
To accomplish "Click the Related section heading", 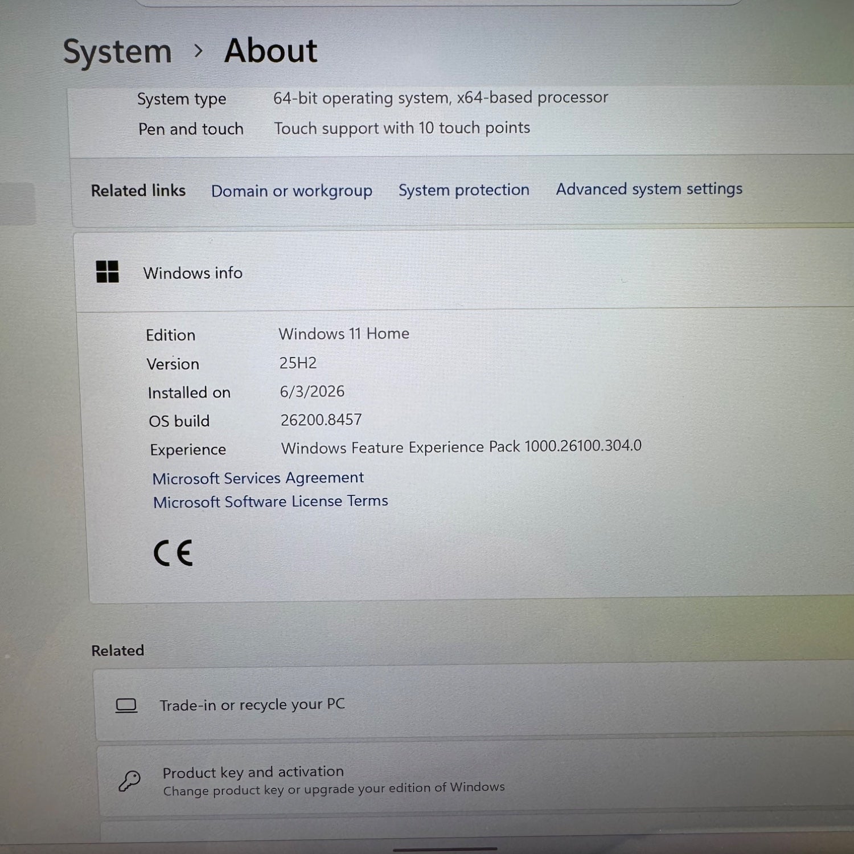I will pos(118,650).
